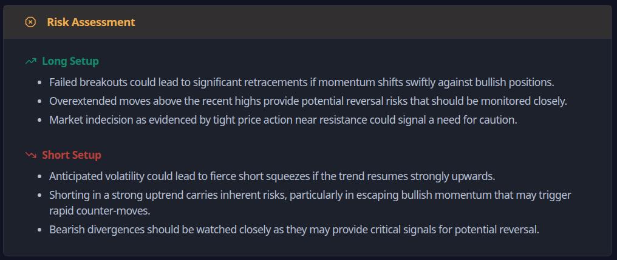The width and height of the screenshot is (617, 260).
Task: Click the bullet dot before Anticipated volatility
Action: point(39,177)
